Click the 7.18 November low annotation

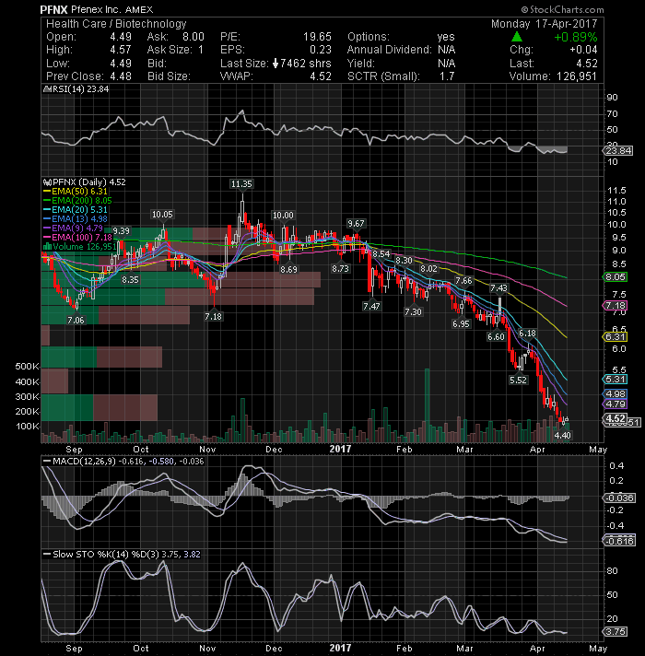tap(214, 316)
